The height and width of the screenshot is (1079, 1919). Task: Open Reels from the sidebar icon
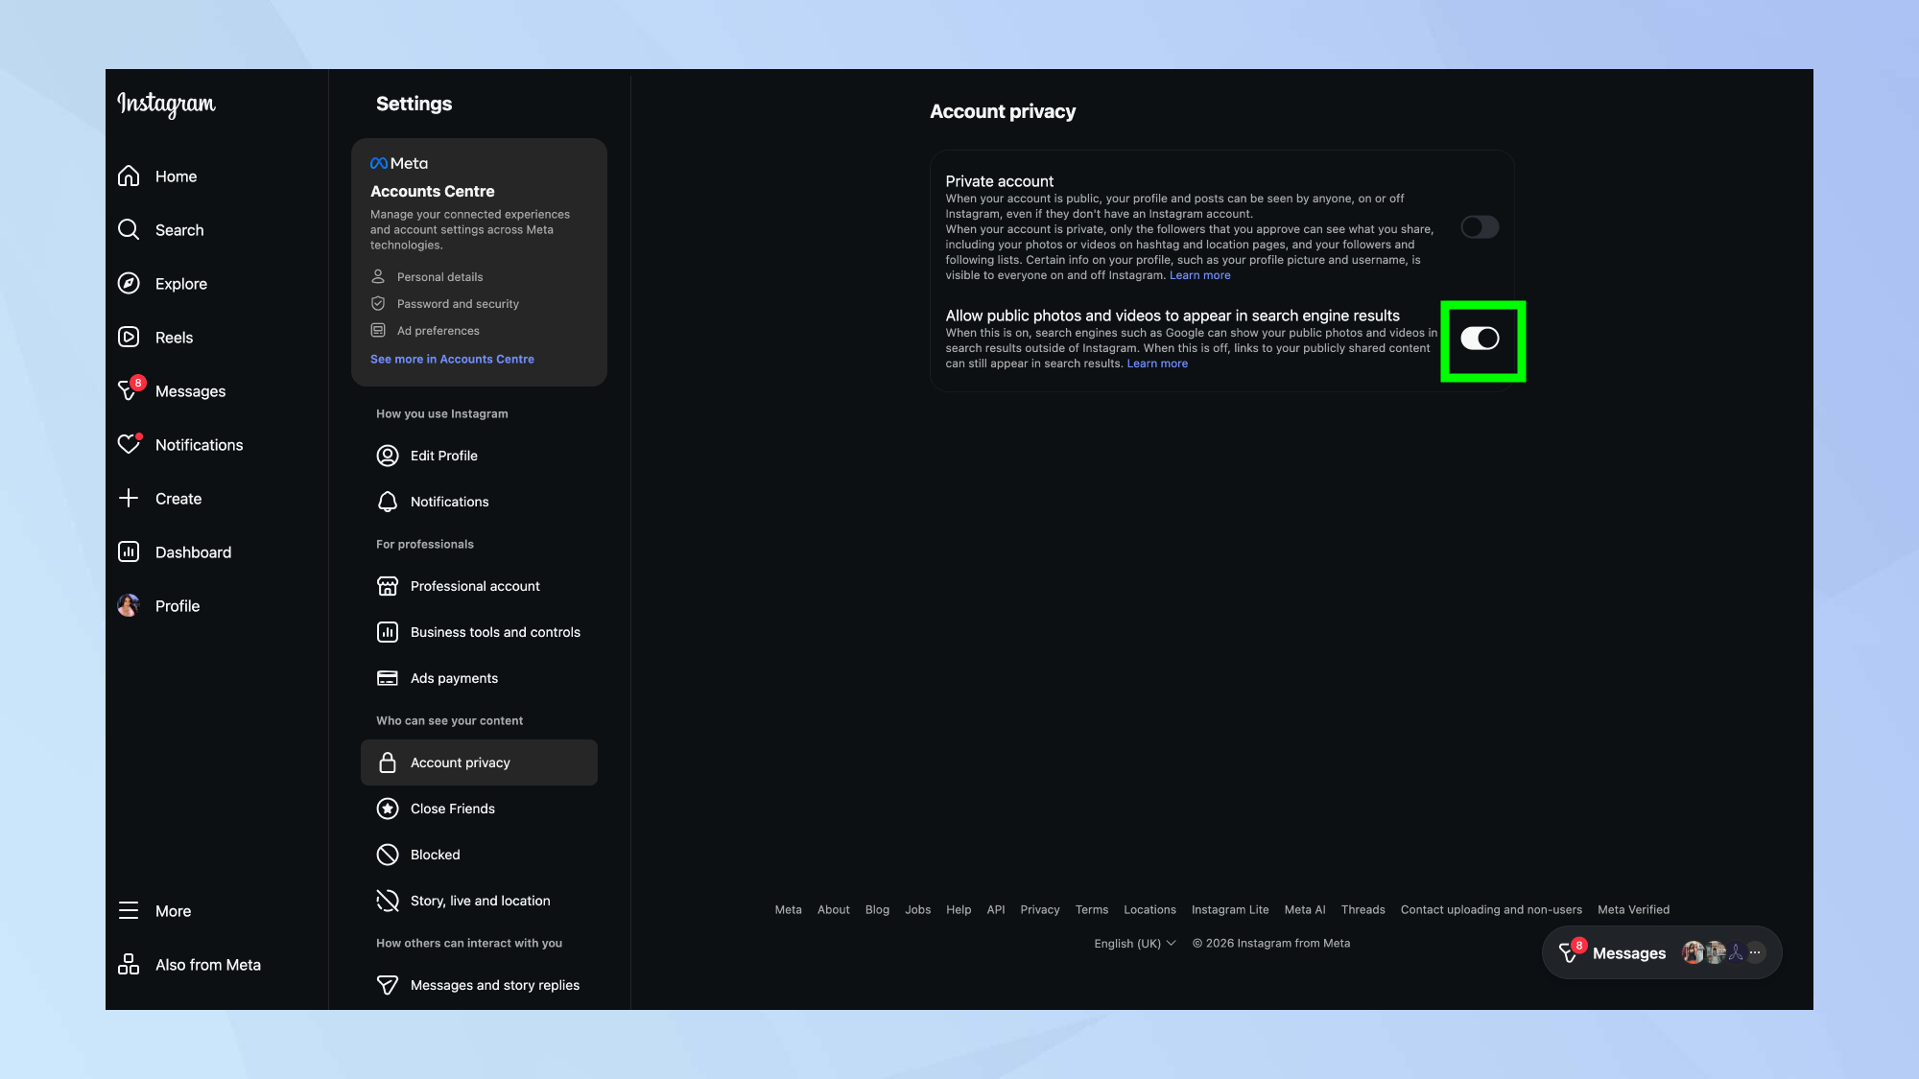point(129,338)
